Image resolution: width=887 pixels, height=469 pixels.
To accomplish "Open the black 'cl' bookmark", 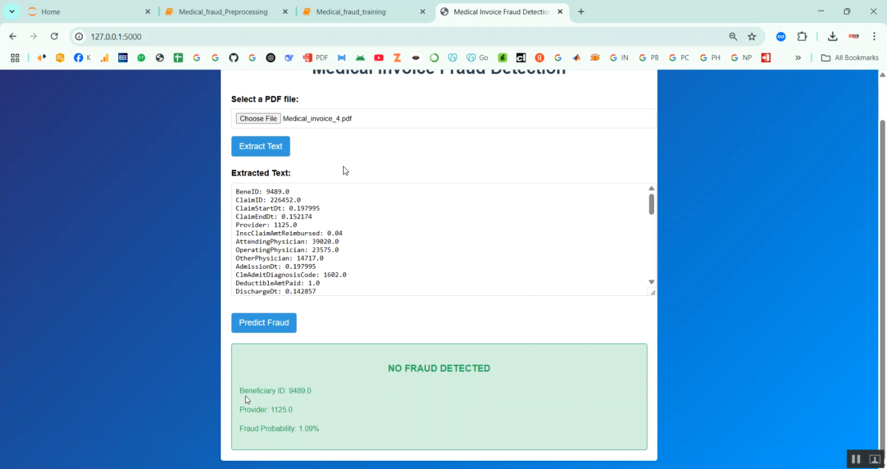I will coord(521,58).
